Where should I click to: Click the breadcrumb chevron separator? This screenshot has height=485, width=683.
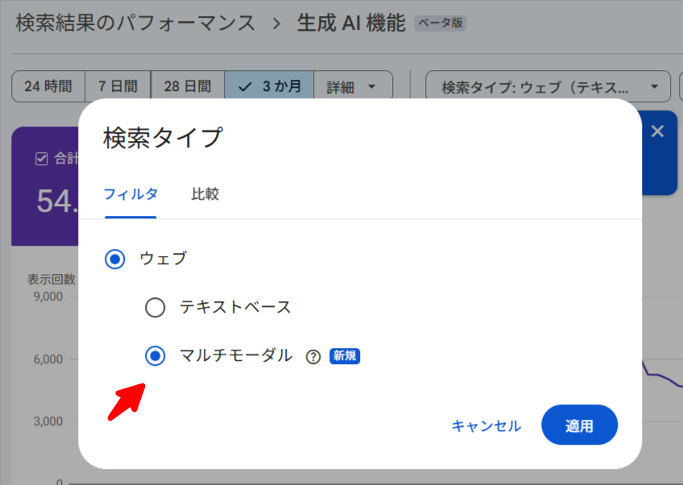pyautogui.click(x=276, y=23)
